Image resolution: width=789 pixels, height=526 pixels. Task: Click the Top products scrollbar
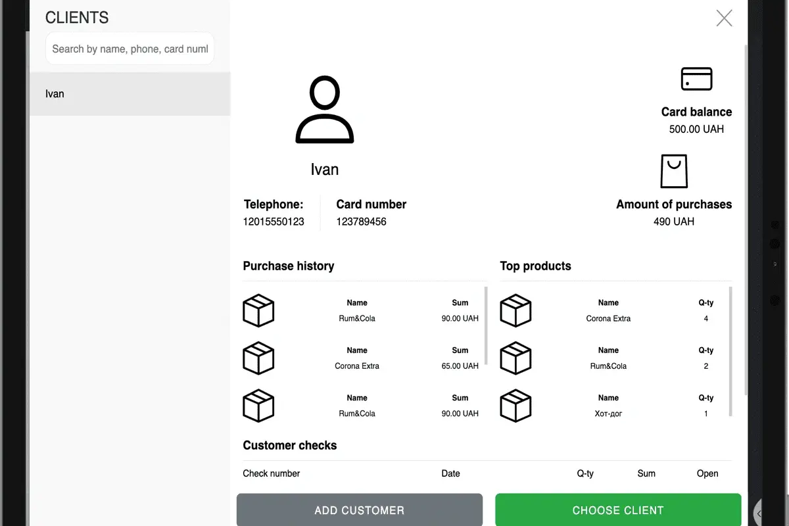tap(730, 352)
